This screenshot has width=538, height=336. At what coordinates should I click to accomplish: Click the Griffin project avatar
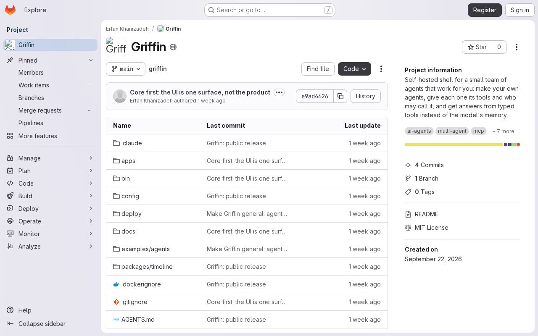[x=116, y=47]
